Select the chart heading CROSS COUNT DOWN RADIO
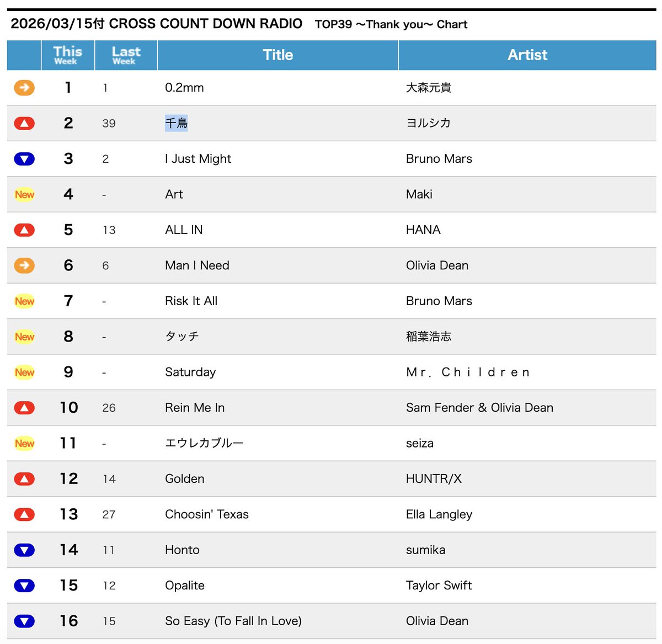 click(206, 24)
